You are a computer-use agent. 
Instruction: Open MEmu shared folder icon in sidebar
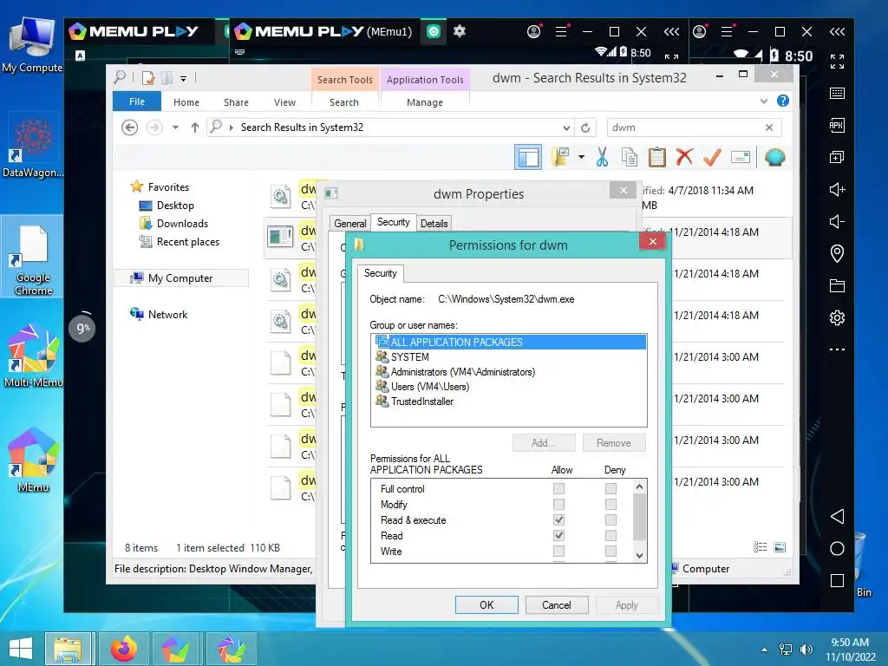coord(837,285)
